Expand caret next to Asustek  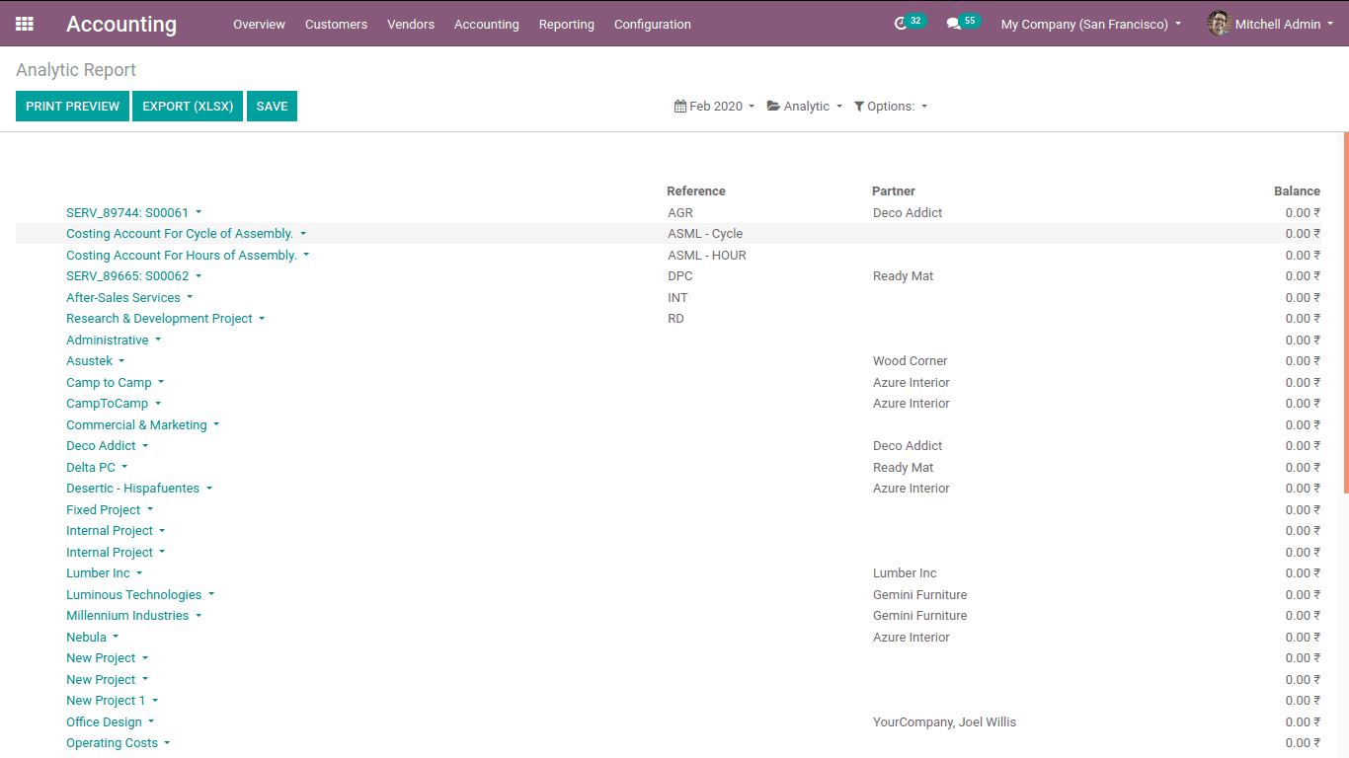121,361
